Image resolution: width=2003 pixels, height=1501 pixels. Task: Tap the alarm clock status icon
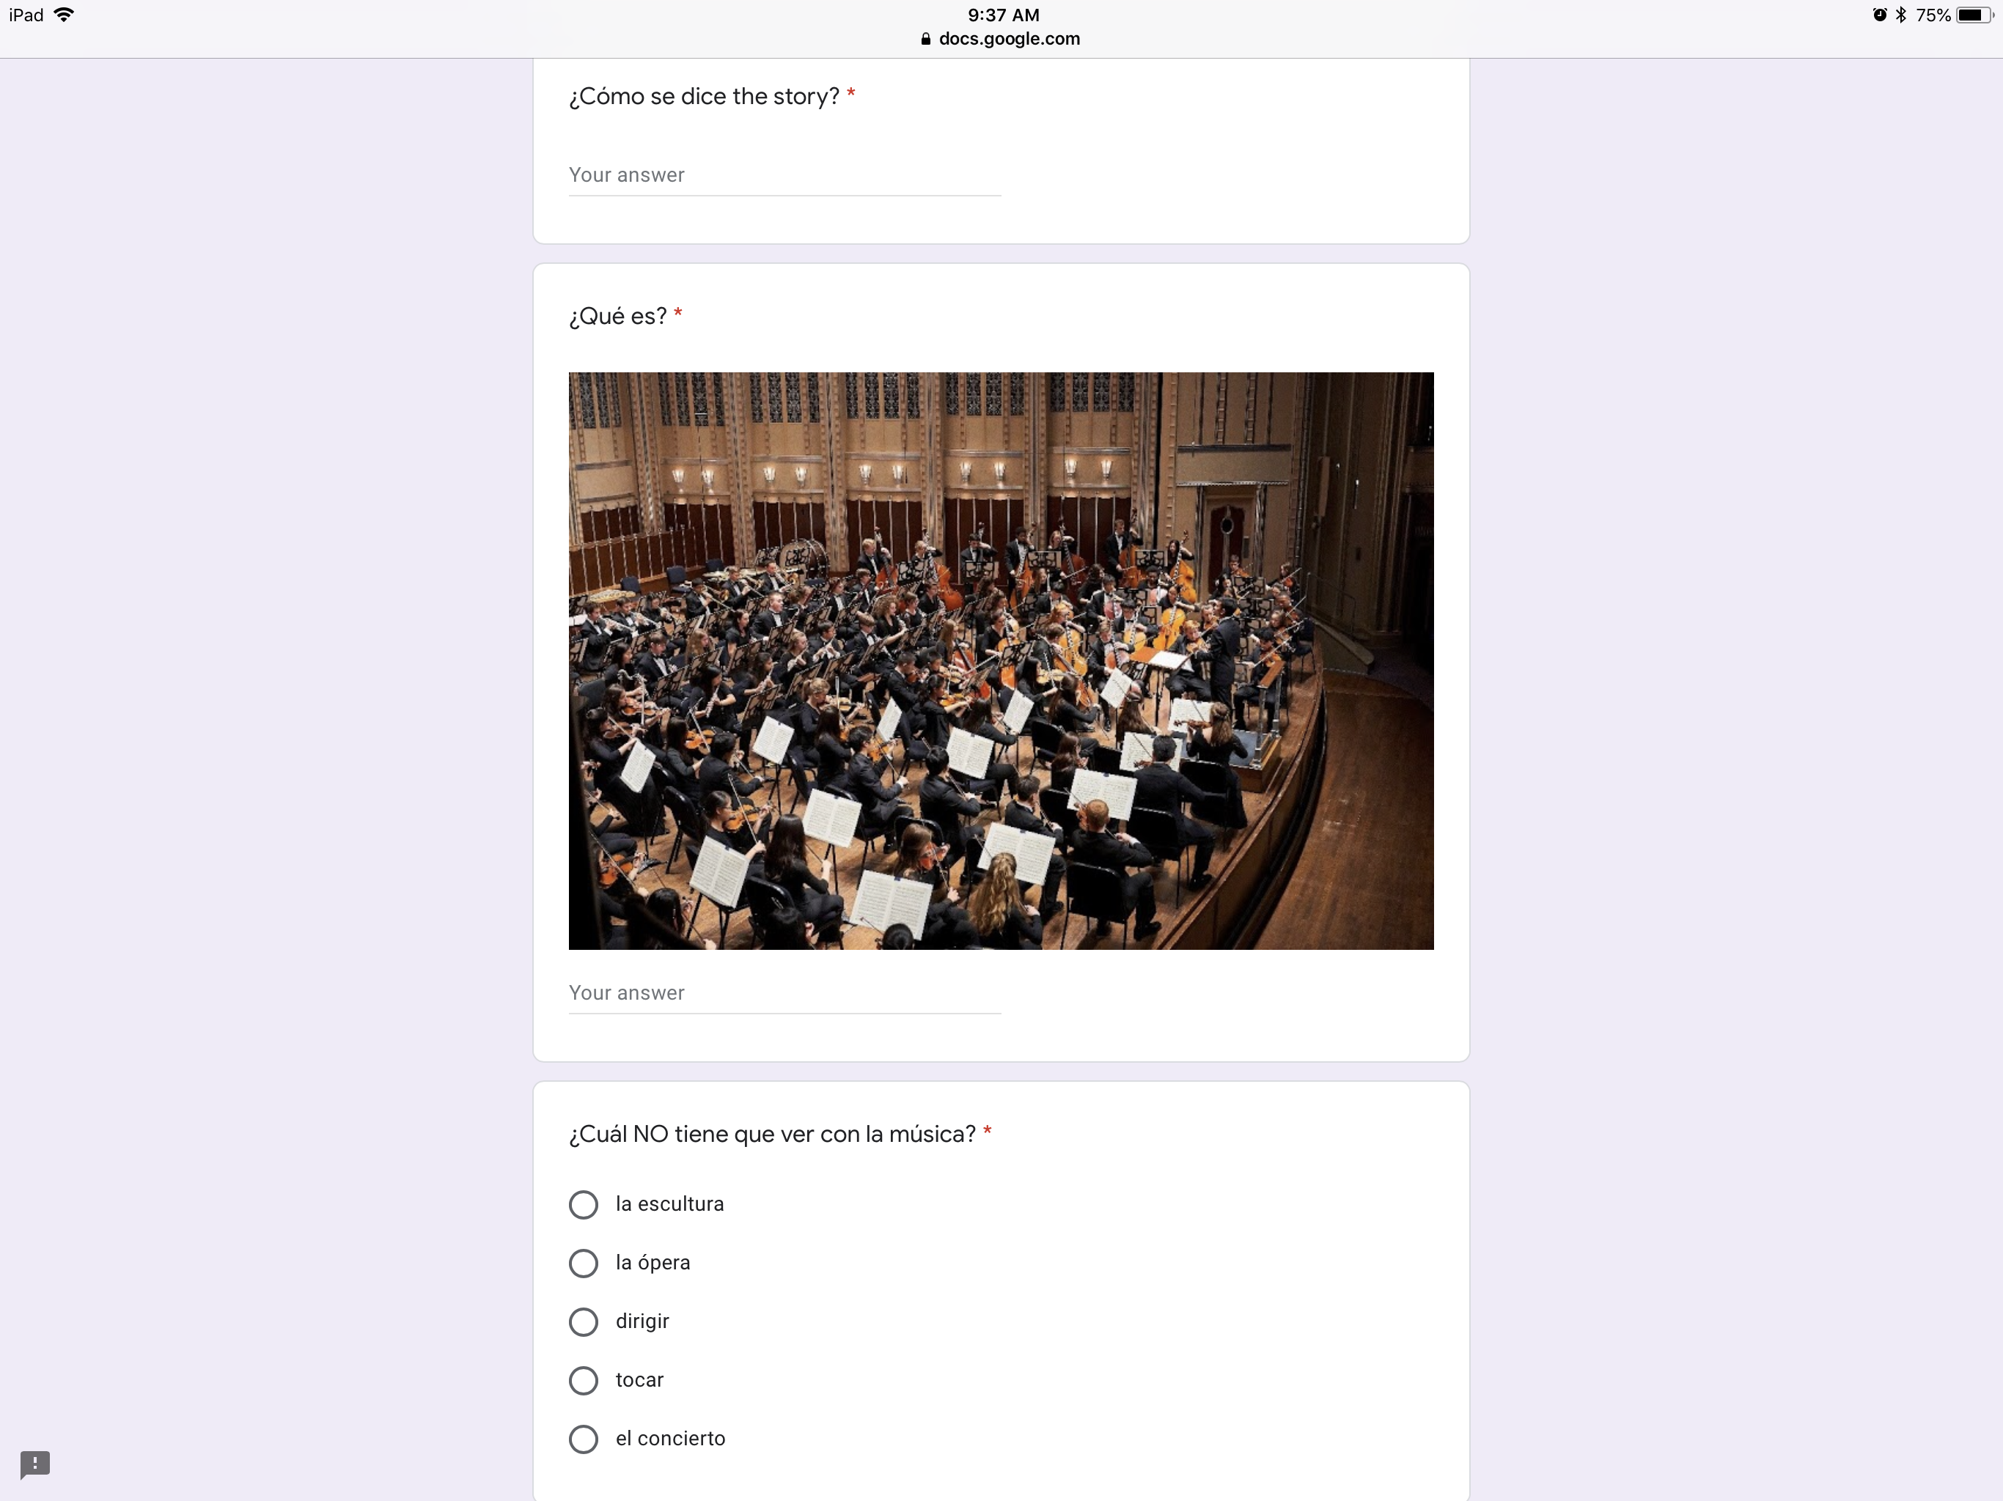point(1879,15)
